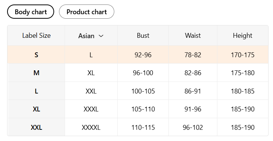The height and width of the screenshot is (141, 273).
Task: Select the XL label size row
Action: pos(138,109)
